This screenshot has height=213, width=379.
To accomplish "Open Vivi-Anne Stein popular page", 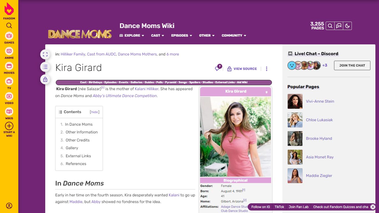I will point(320,102).
